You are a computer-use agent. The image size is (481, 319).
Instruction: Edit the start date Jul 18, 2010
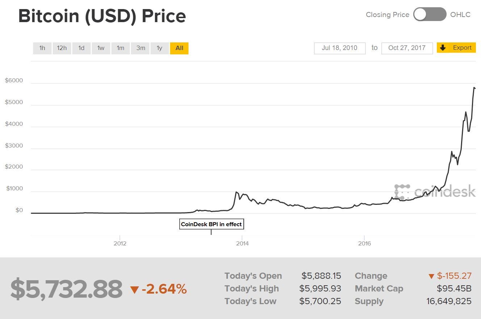(x=339, y=48)
